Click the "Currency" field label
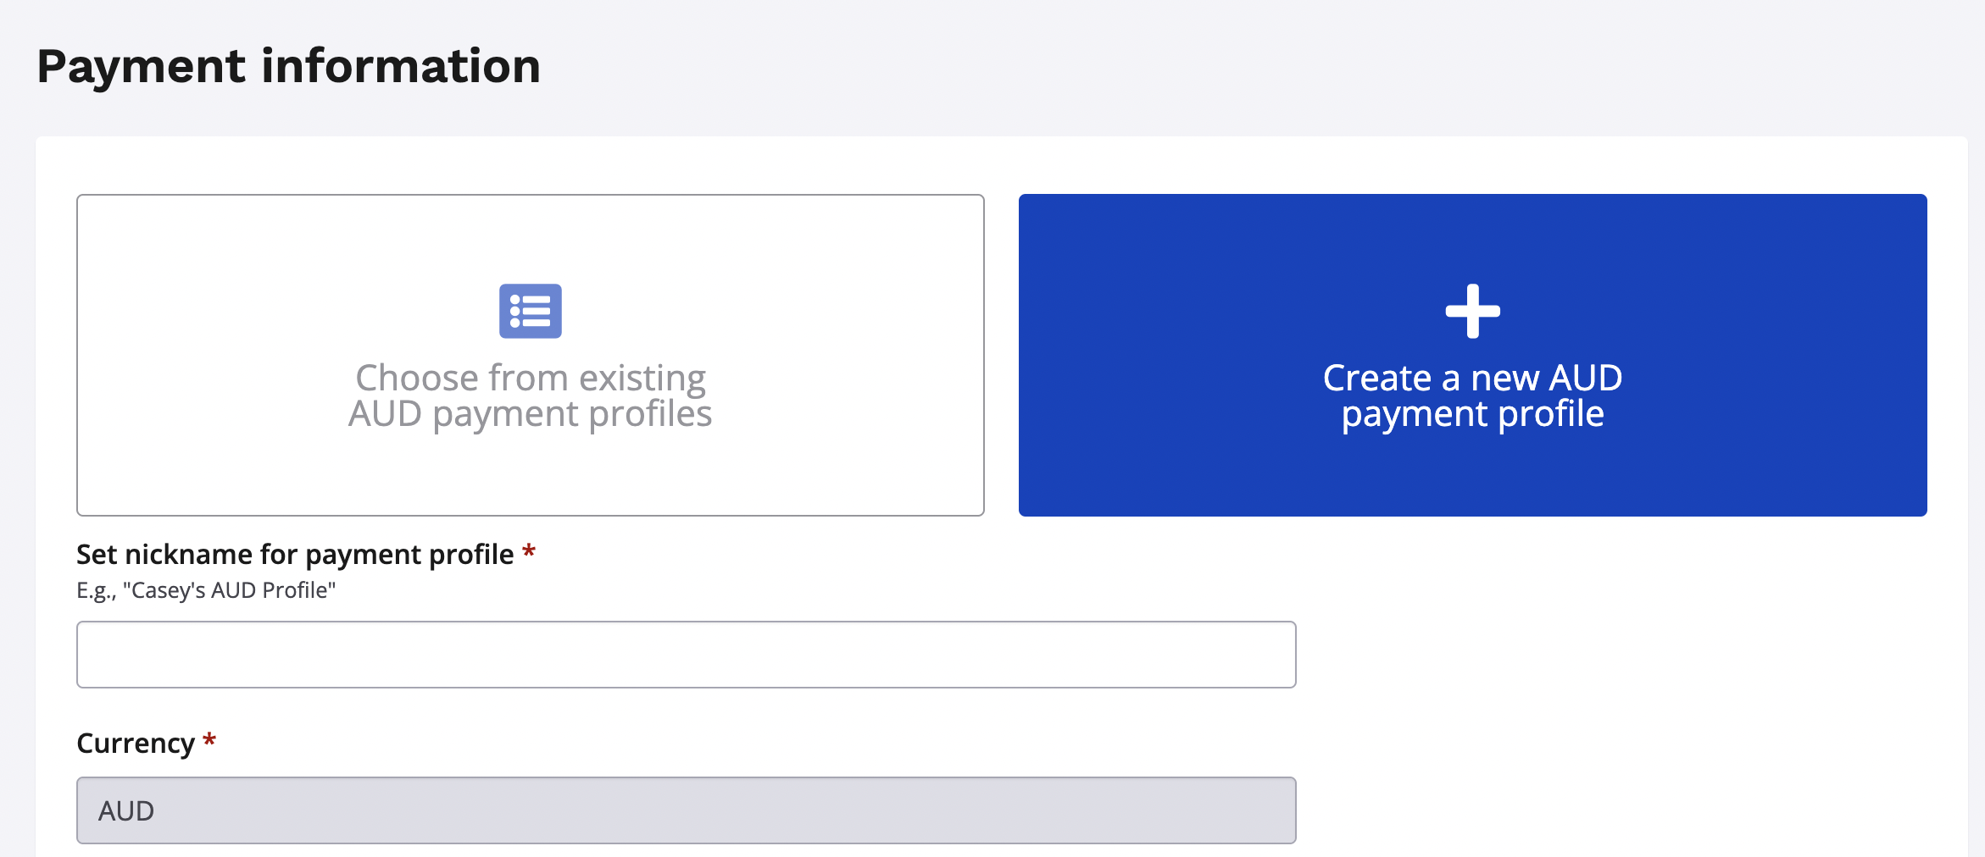Screen dimensions: 1985x857 pyautogui.click(x=136, y=744)
